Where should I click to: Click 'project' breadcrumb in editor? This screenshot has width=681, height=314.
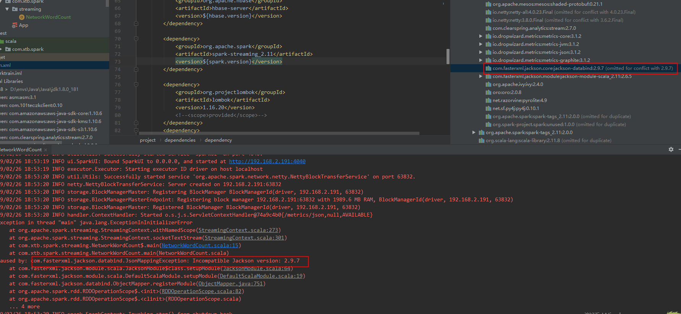147,140
